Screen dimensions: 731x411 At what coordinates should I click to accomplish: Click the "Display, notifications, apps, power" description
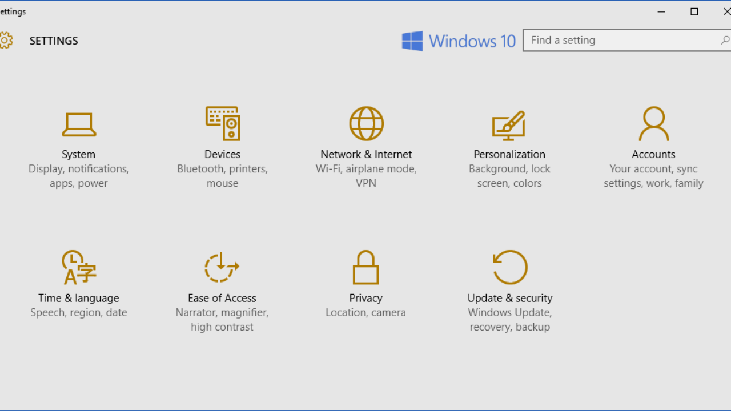tap(79, 176)
